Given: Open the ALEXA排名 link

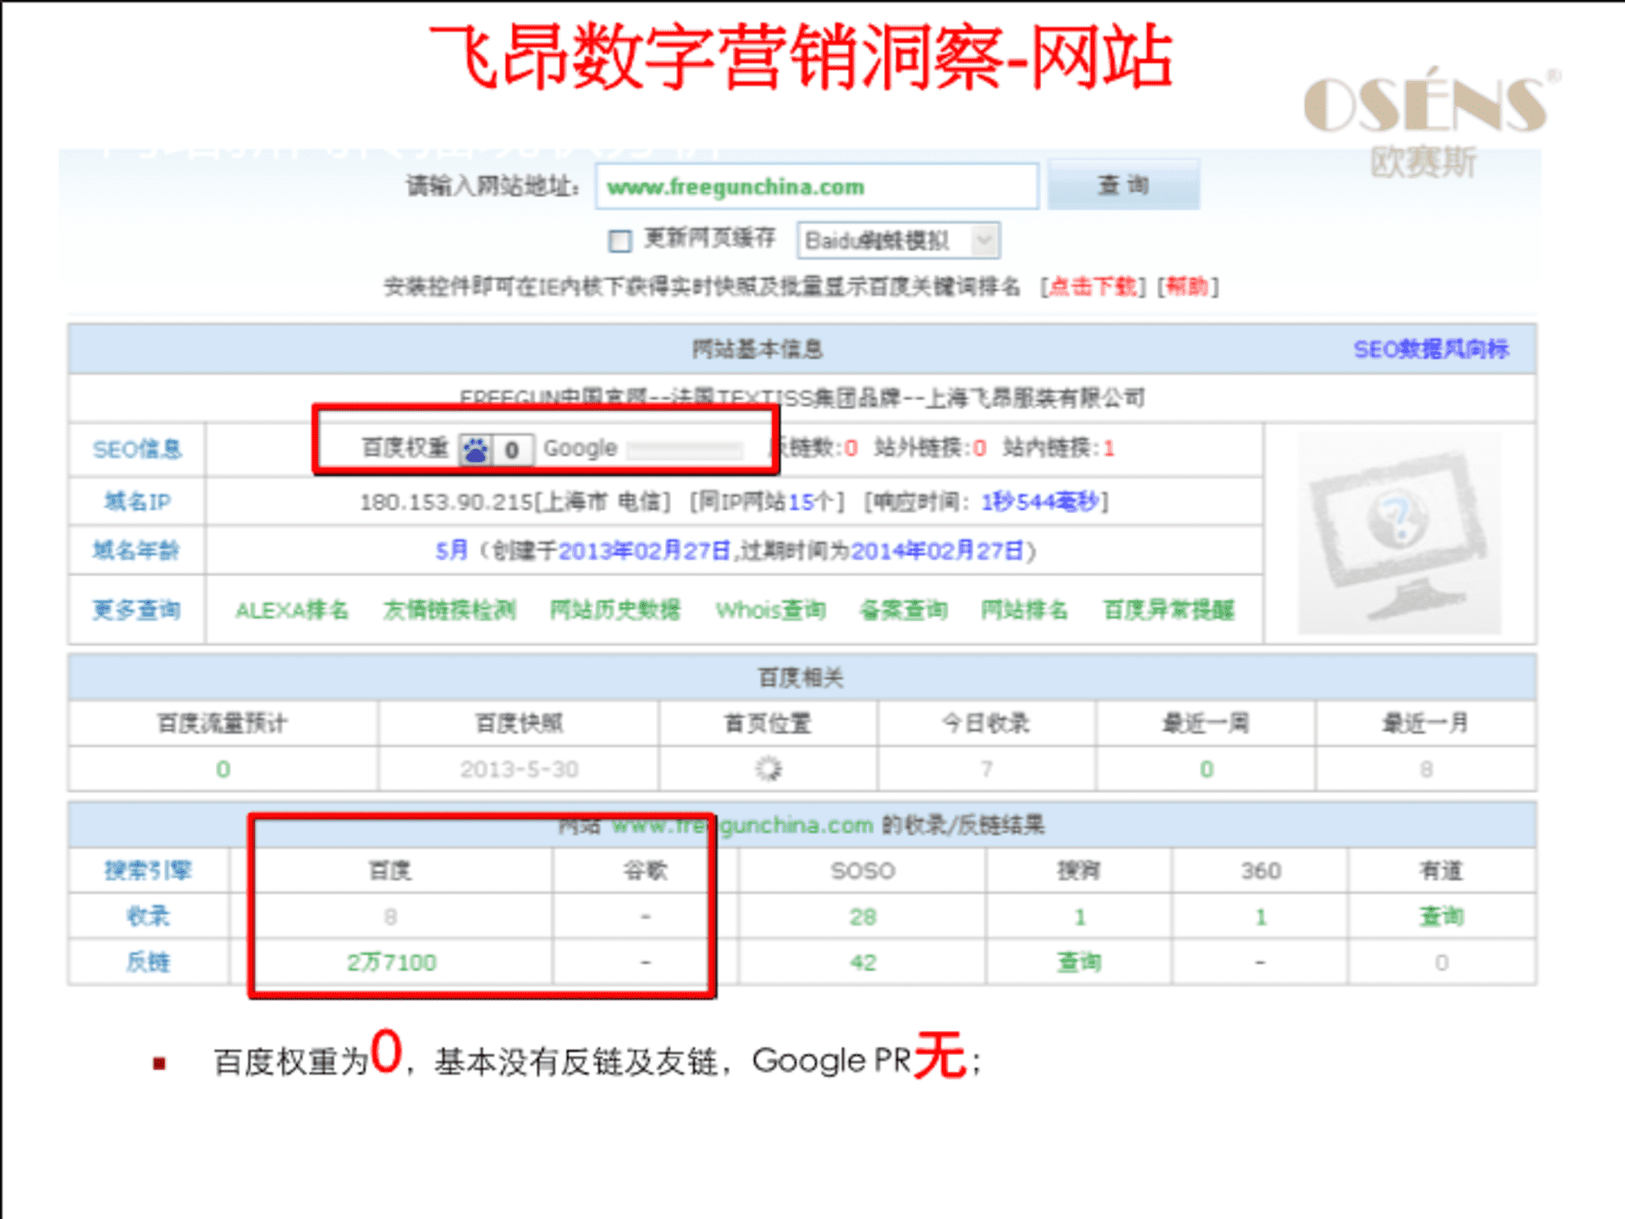Looking at the screenshot, I should click(292, 609).
